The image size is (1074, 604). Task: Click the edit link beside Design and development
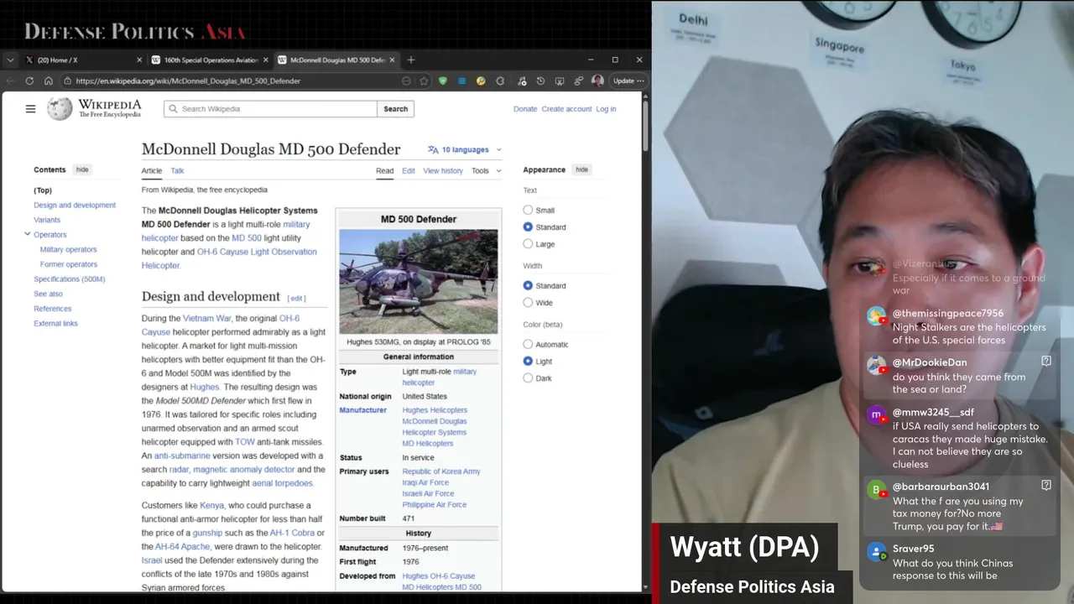(x=297, y=298)
